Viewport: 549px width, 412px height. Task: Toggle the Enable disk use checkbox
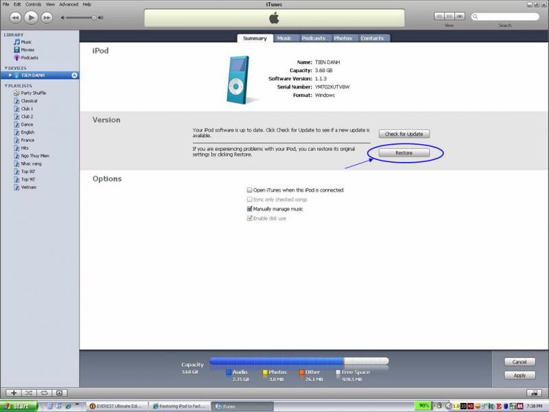(x=249, y=218)
